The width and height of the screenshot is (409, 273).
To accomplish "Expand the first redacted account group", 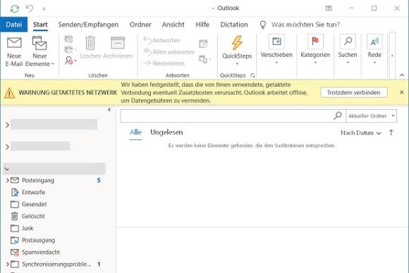I will pos(7,125).
